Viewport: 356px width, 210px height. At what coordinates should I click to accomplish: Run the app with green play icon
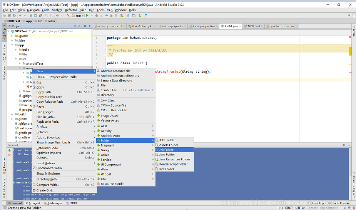87,15
